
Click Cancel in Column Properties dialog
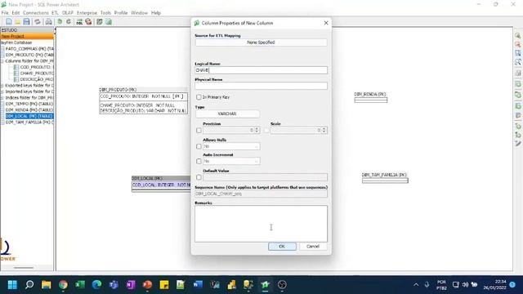312,247
